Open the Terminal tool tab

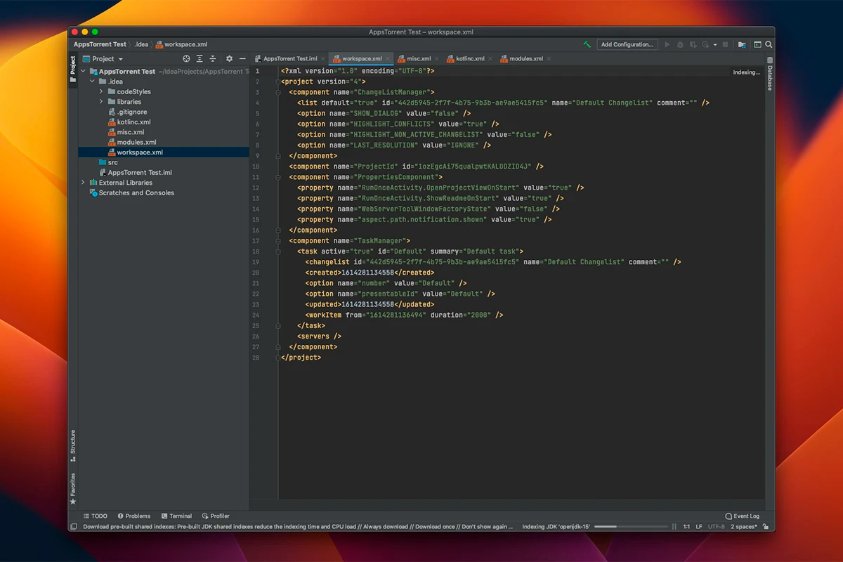[176, 516]
